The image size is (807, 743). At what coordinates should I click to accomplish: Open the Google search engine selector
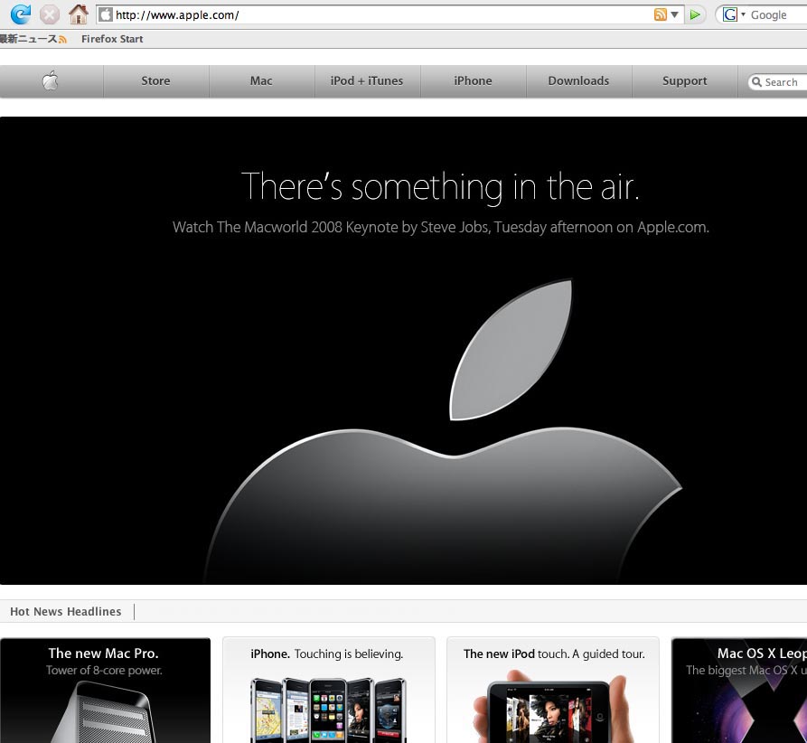click(x=734, y=14)
